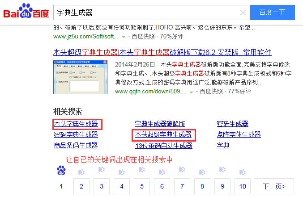Click the 77%好评 rating link
This screenshot has width=303, height=197.
click(239, 92)
